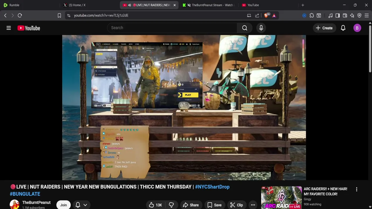The width and height of the screenshot is (372, 209).
Task: Expand notification options chevron beside bell
Action: point(85,205)
